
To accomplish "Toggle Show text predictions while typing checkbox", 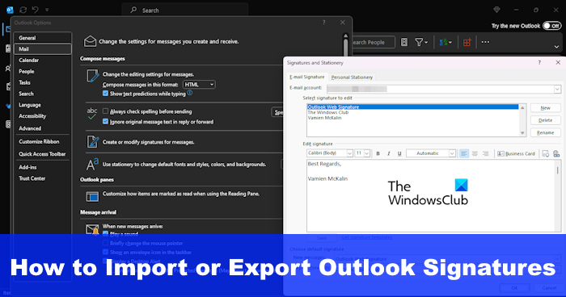I will coord(105,94).
